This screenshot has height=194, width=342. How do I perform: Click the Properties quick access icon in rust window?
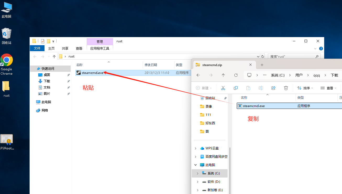43,41
